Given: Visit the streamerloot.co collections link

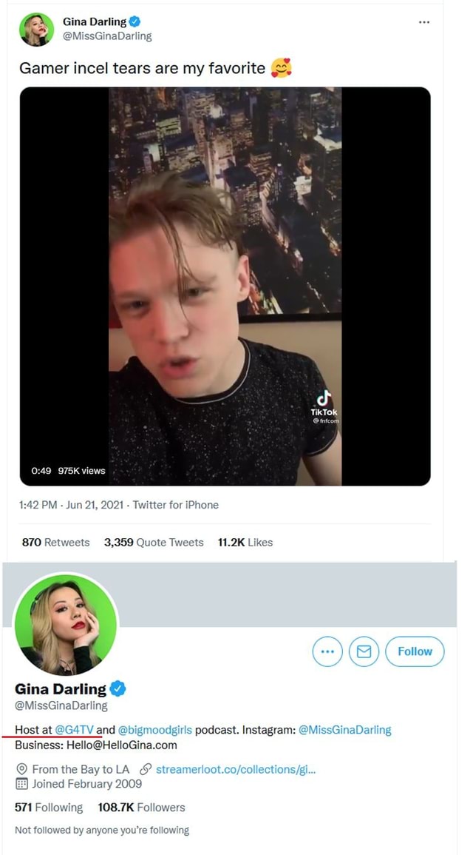Looking at the screenshot, I should point(236,769).
